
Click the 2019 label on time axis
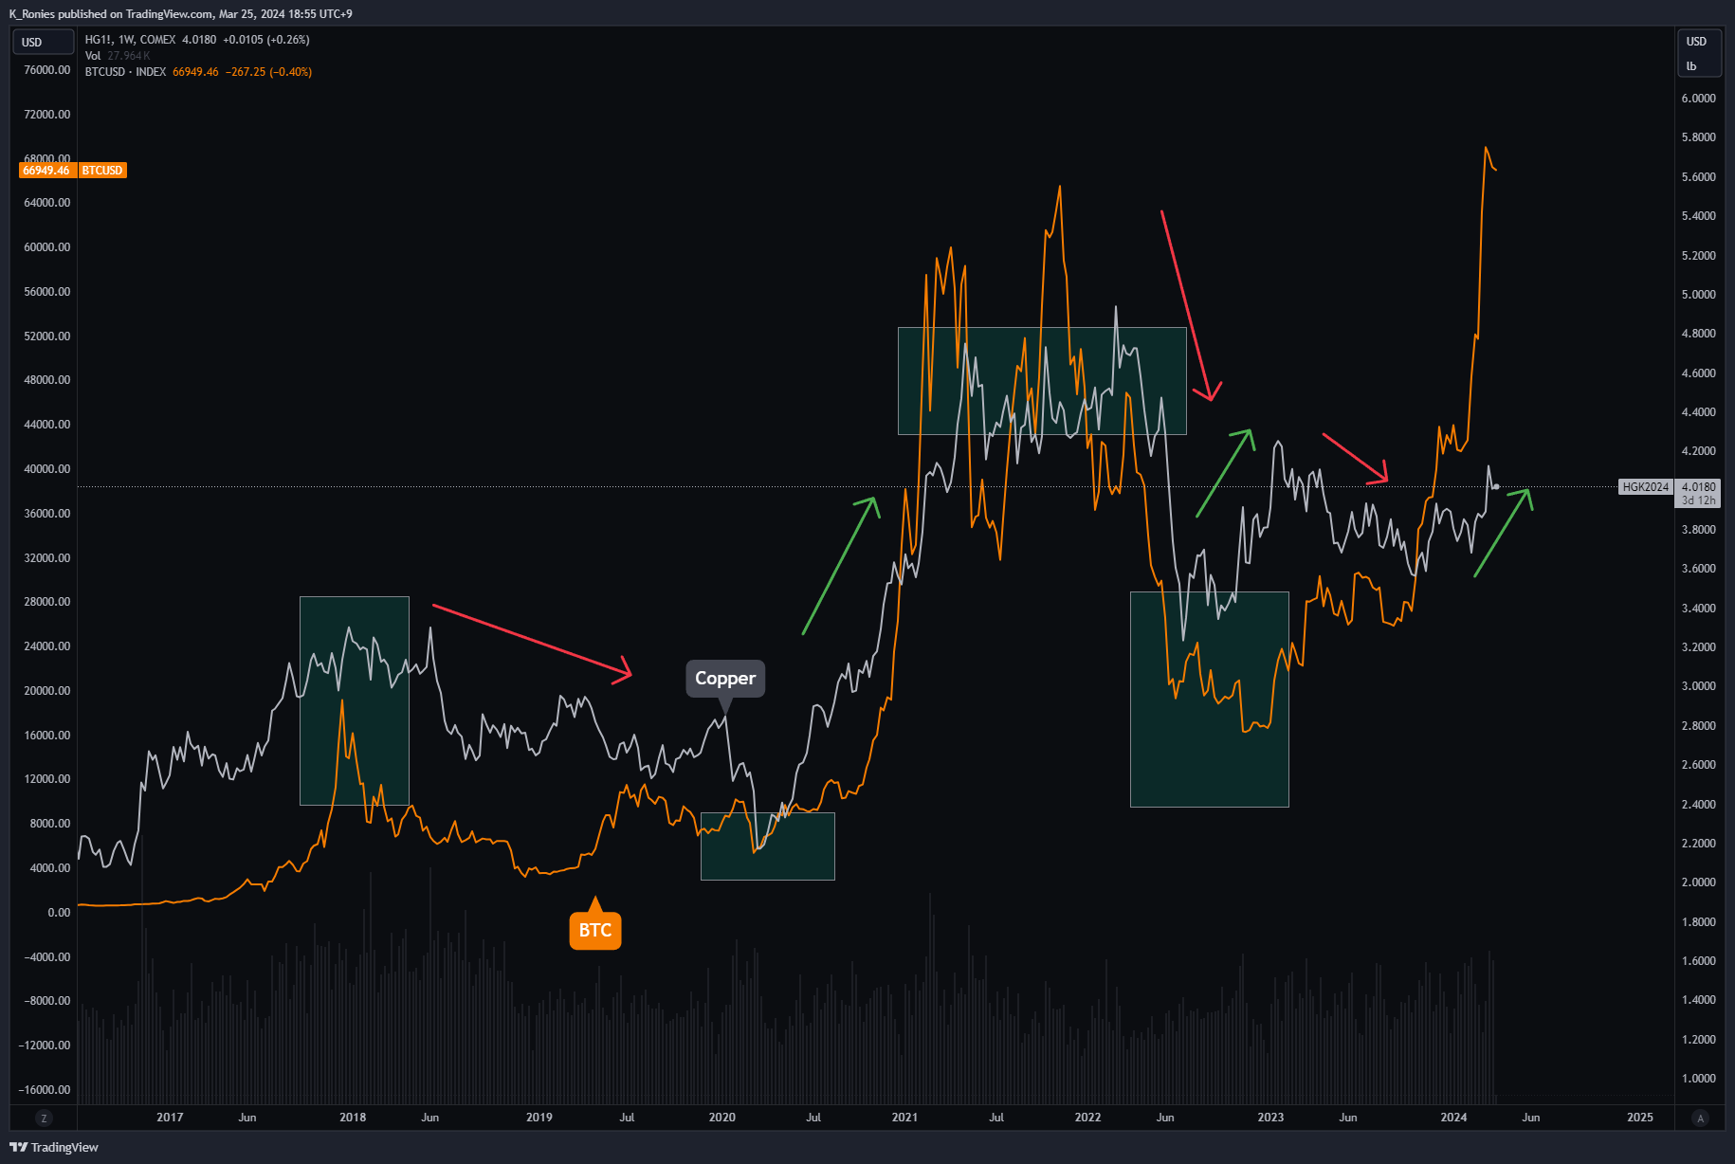[x=539, y=1118]
